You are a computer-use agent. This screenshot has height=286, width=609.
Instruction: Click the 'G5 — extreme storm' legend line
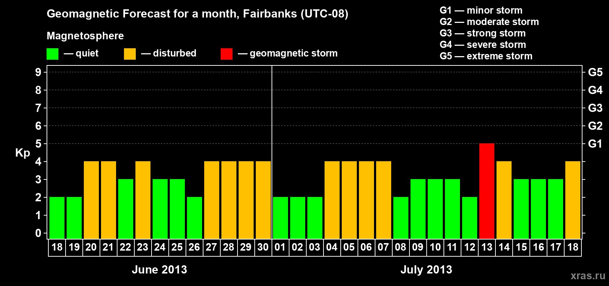(x=486, y=56)
